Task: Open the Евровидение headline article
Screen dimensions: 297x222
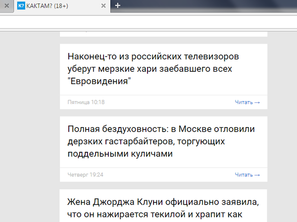Action: click(153, 69)
